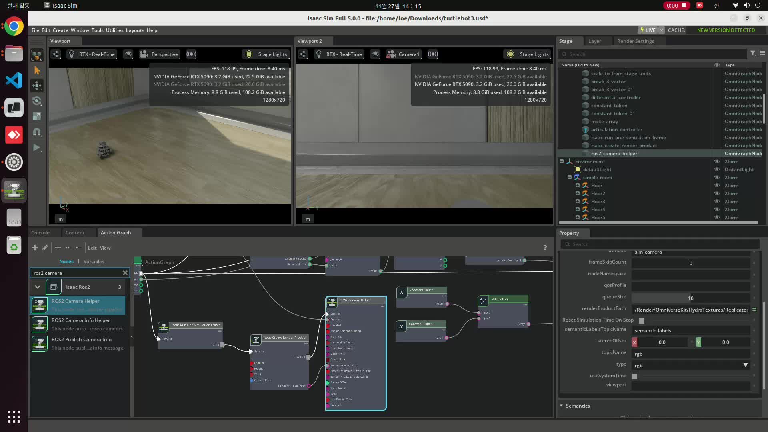Collapse the simple_room tree item
Viewport: 768px width, 432px height.
(570, 177)
